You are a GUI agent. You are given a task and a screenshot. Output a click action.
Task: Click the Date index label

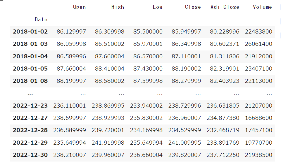pos(41,20)
